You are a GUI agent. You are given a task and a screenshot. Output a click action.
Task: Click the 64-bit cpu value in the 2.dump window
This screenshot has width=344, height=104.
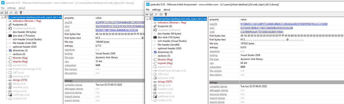point(244,63)
